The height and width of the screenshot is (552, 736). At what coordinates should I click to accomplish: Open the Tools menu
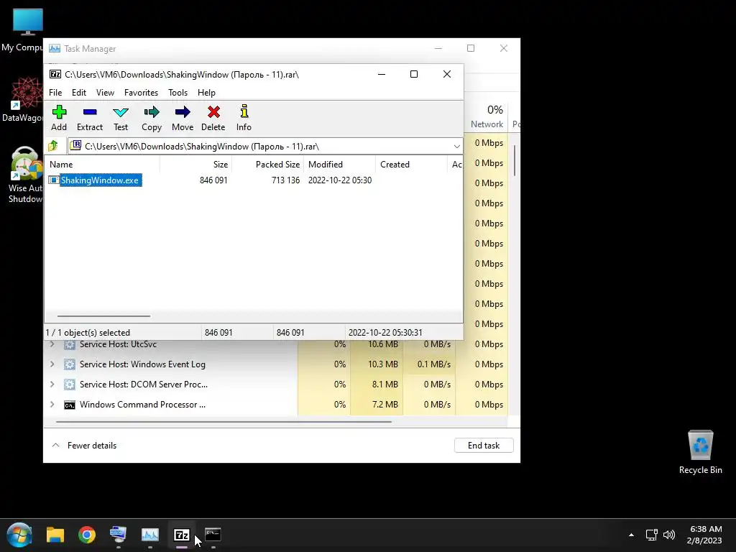[x=178, y=93]
